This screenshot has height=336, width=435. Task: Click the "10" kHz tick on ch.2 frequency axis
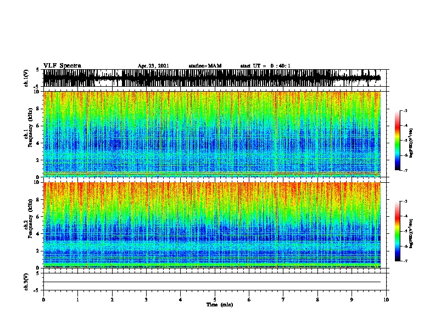point(38,182)
